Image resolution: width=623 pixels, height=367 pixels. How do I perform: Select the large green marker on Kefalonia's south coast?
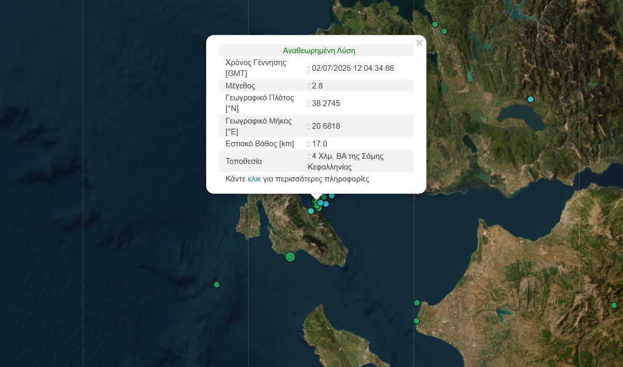[290, 257]
